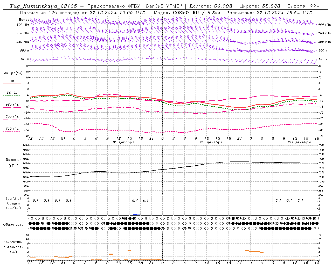332x265 pixels.
Task: Click the '29 декабря' date label
Action: coord(211,142)
